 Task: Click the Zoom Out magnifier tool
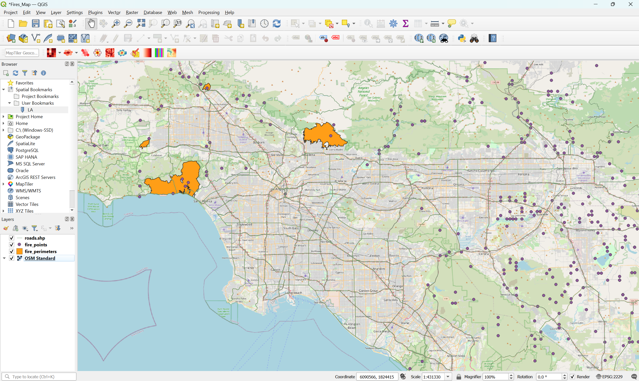click(x=128, y=24)
